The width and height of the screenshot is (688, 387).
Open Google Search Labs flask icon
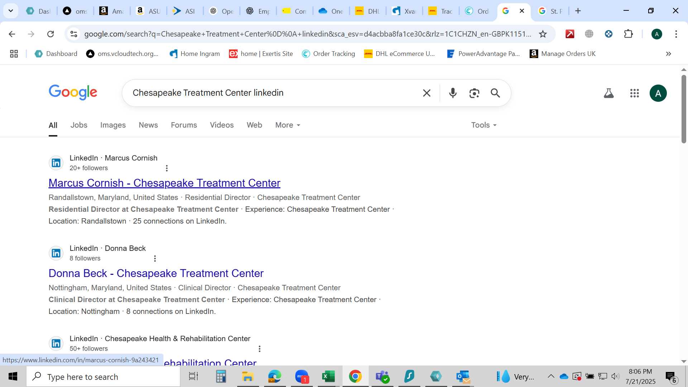(x=609, y=93)
